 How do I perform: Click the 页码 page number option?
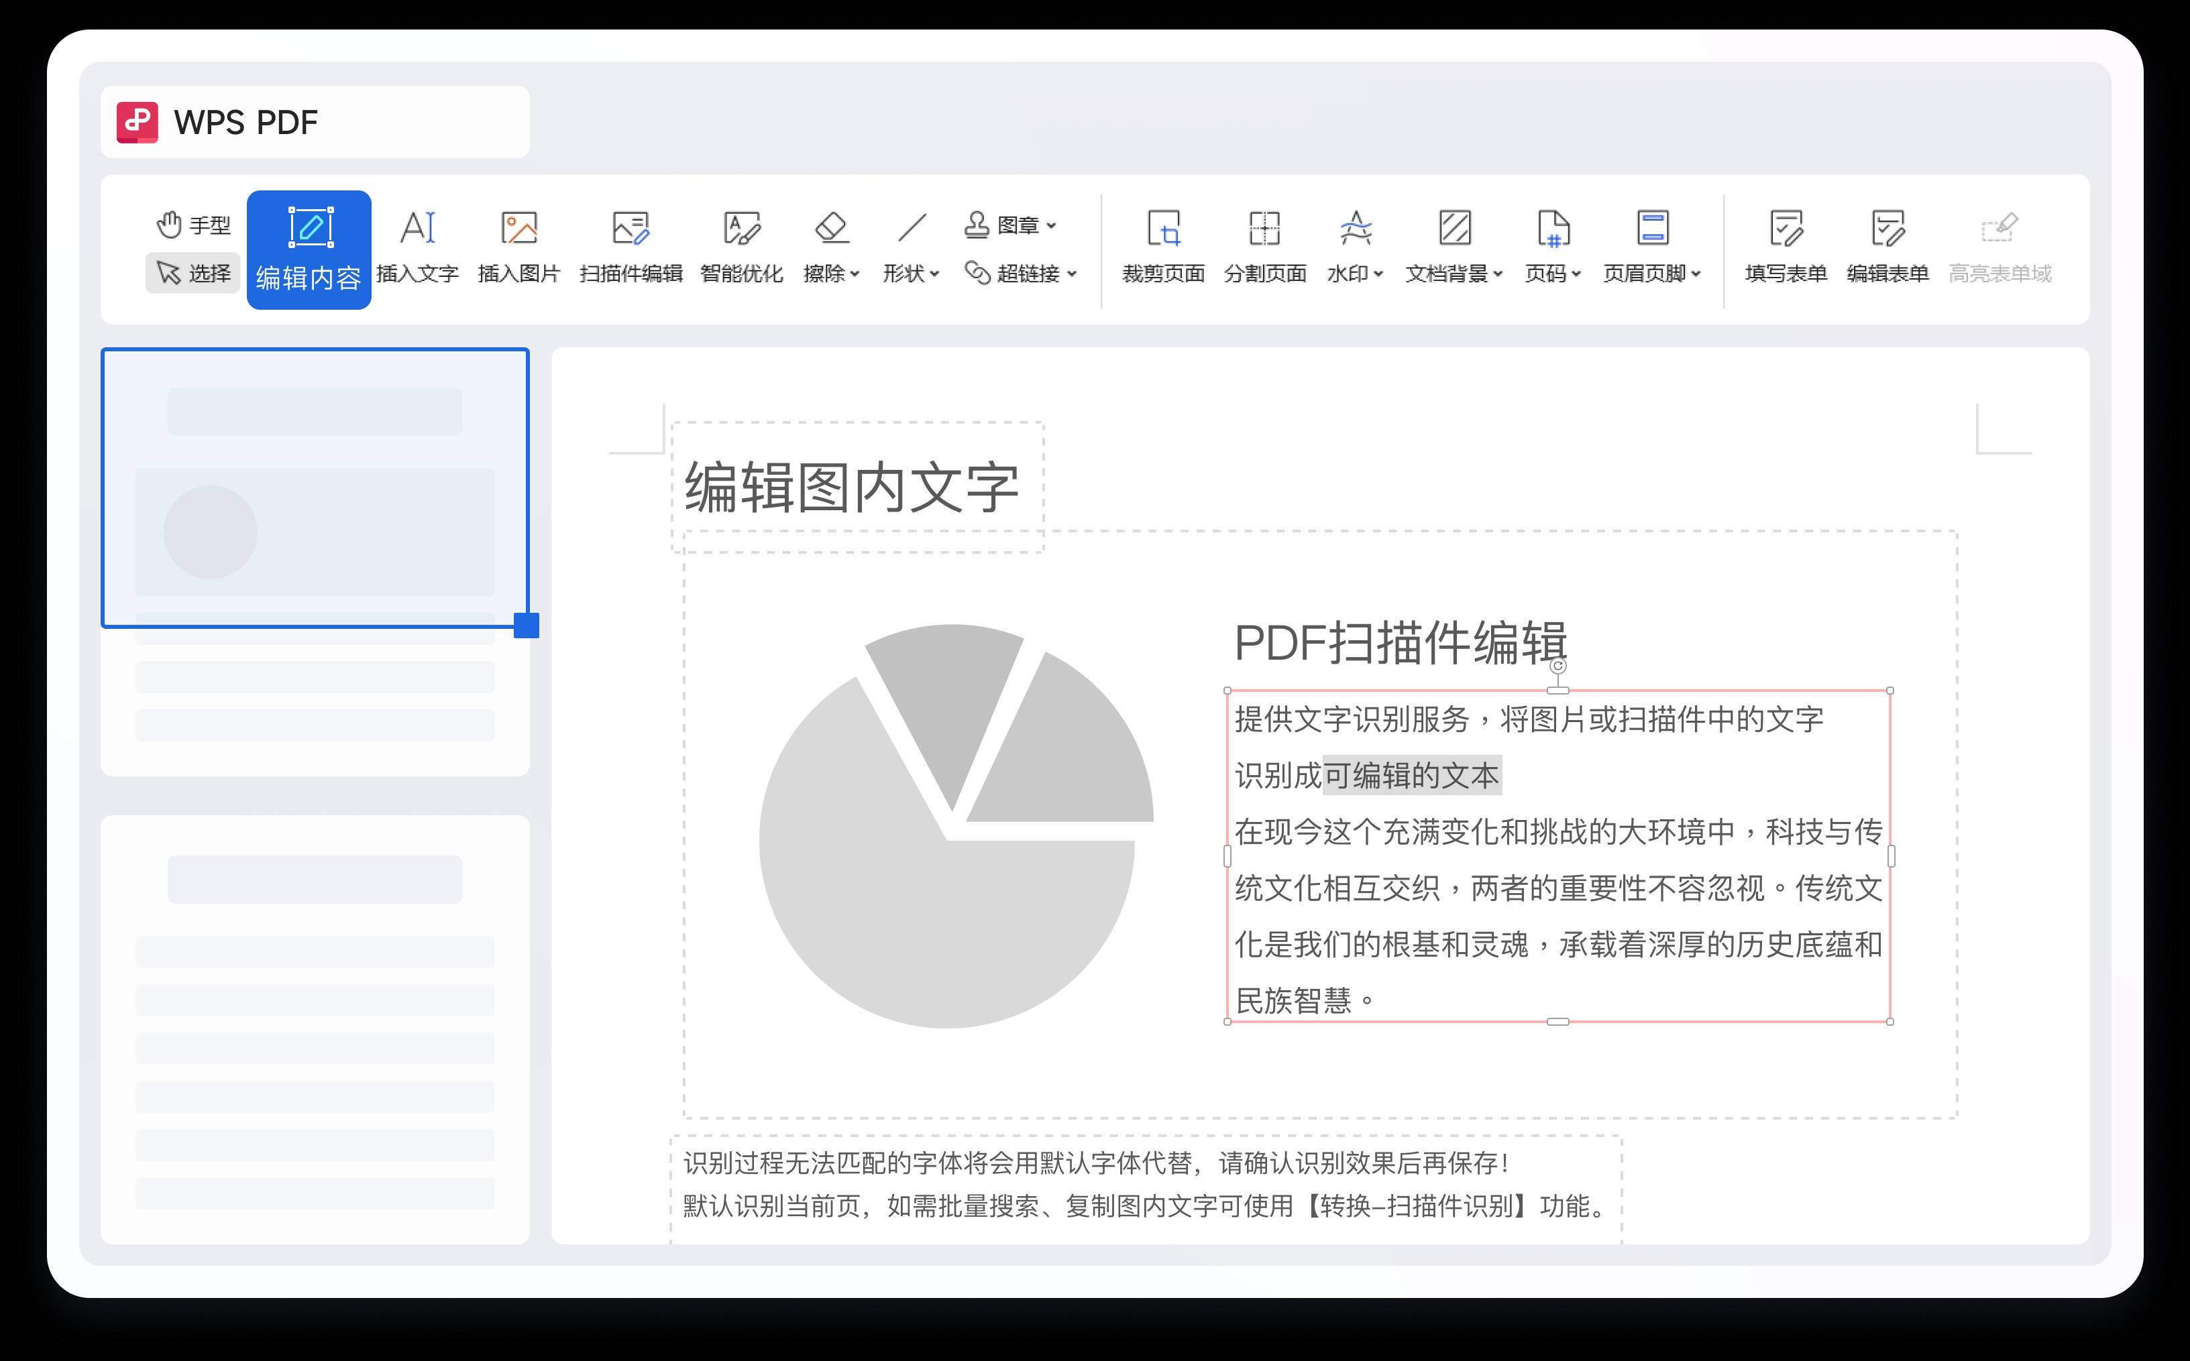point(1552,247)
